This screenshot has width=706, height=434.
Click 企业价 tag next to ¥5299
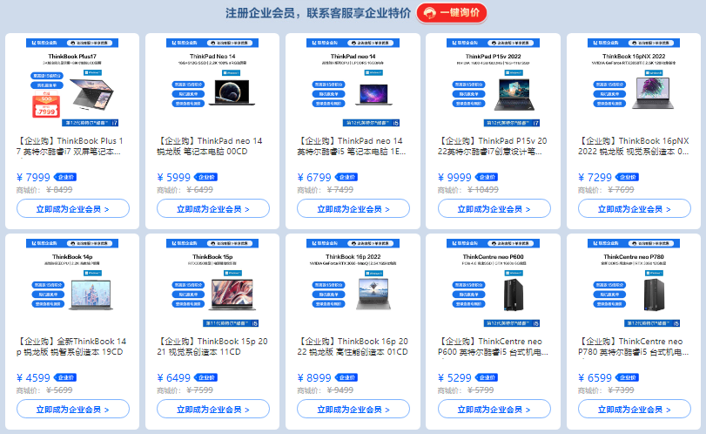click(487, 377)
